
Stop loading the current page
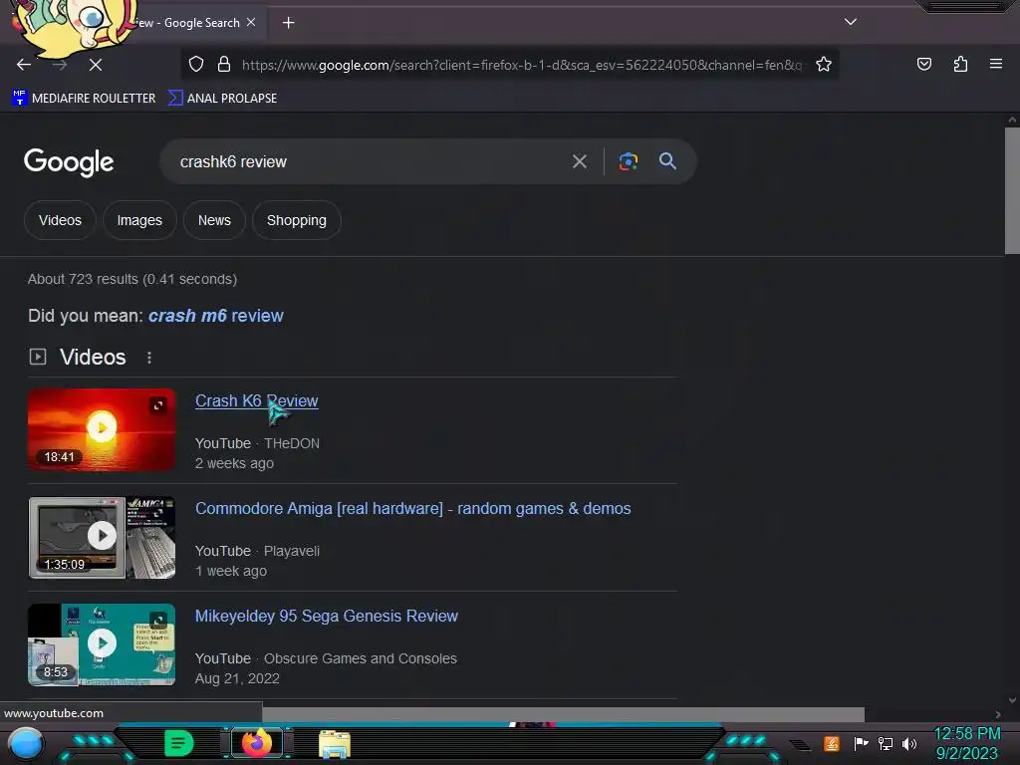95,65
